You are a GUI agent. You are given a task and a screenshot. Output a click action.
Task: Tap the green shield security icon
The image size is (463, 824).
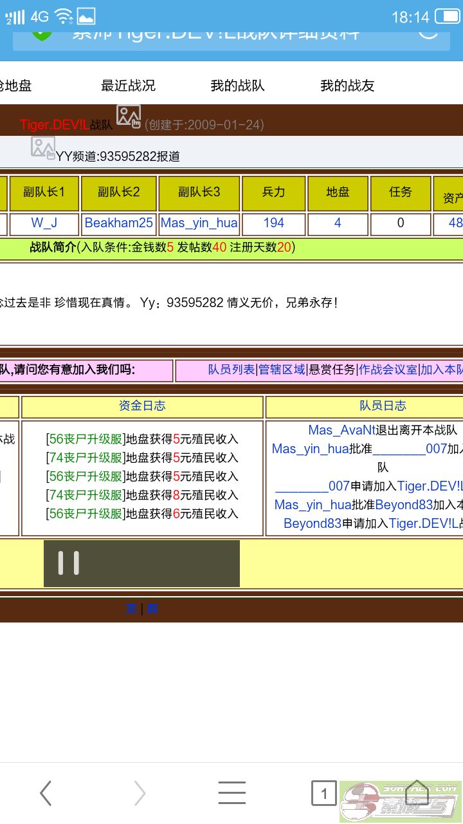[42, 35]
